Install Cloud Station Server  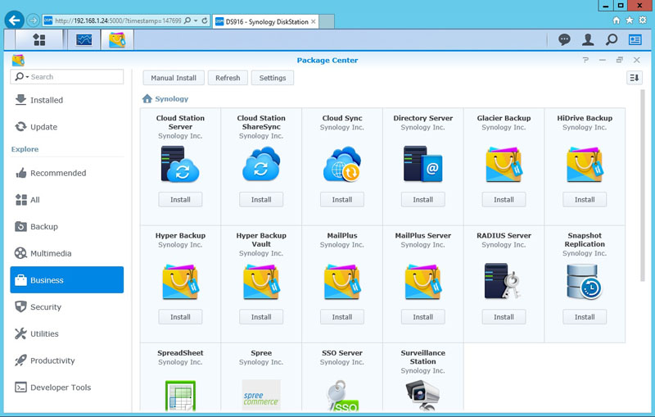[x=180, y=200]
